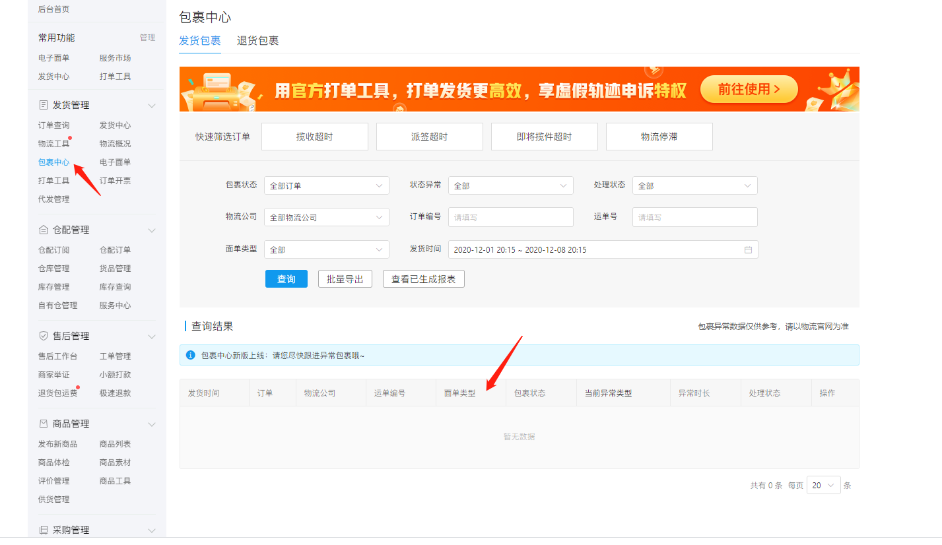Click the 采购管理 section icon
This screenshot has height=545, width=942.
point(44,530)
